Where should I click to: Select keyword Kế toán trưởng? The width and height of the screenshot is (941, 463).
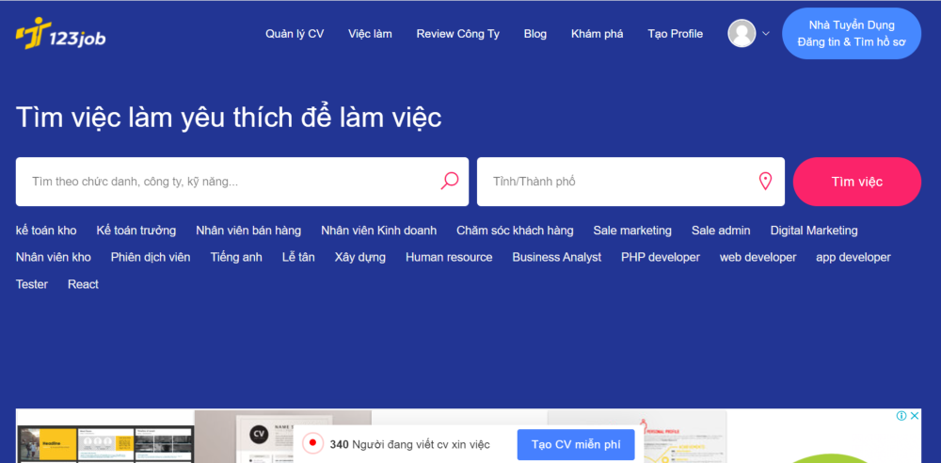pyautogui.click(x=136, y=231)
